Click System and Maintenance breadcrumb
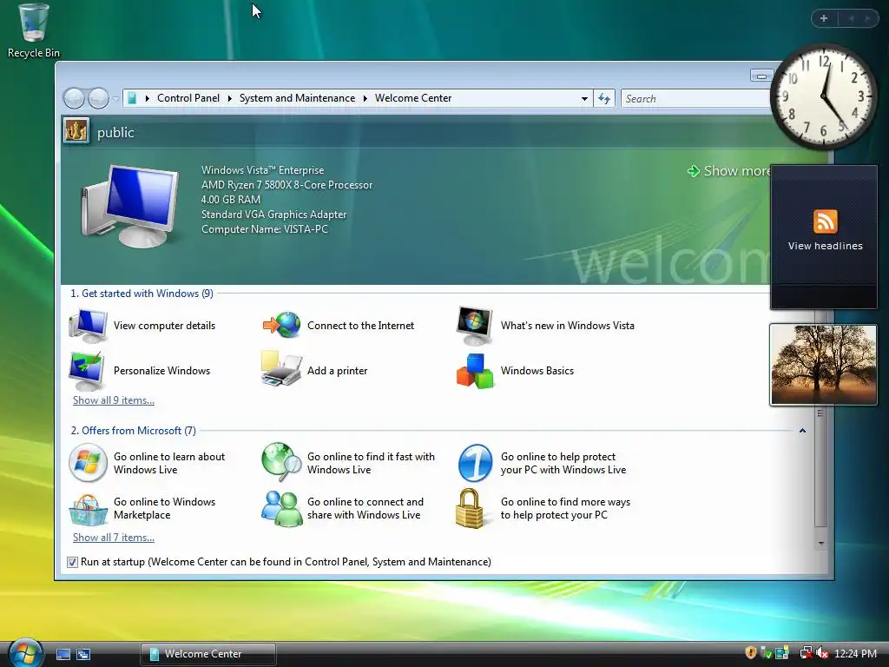Screen dimensions: 889x667 [x=297, y=98]
